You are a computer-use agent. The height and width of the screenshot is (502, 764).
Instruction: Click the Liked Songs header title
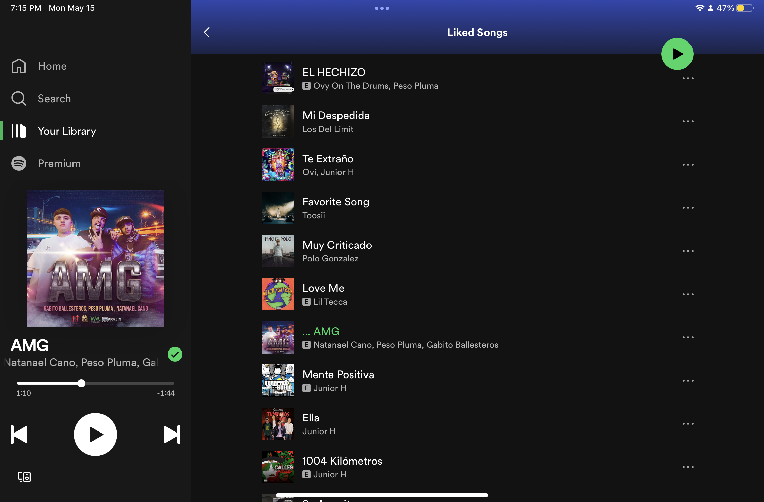(x=477, y=32)
